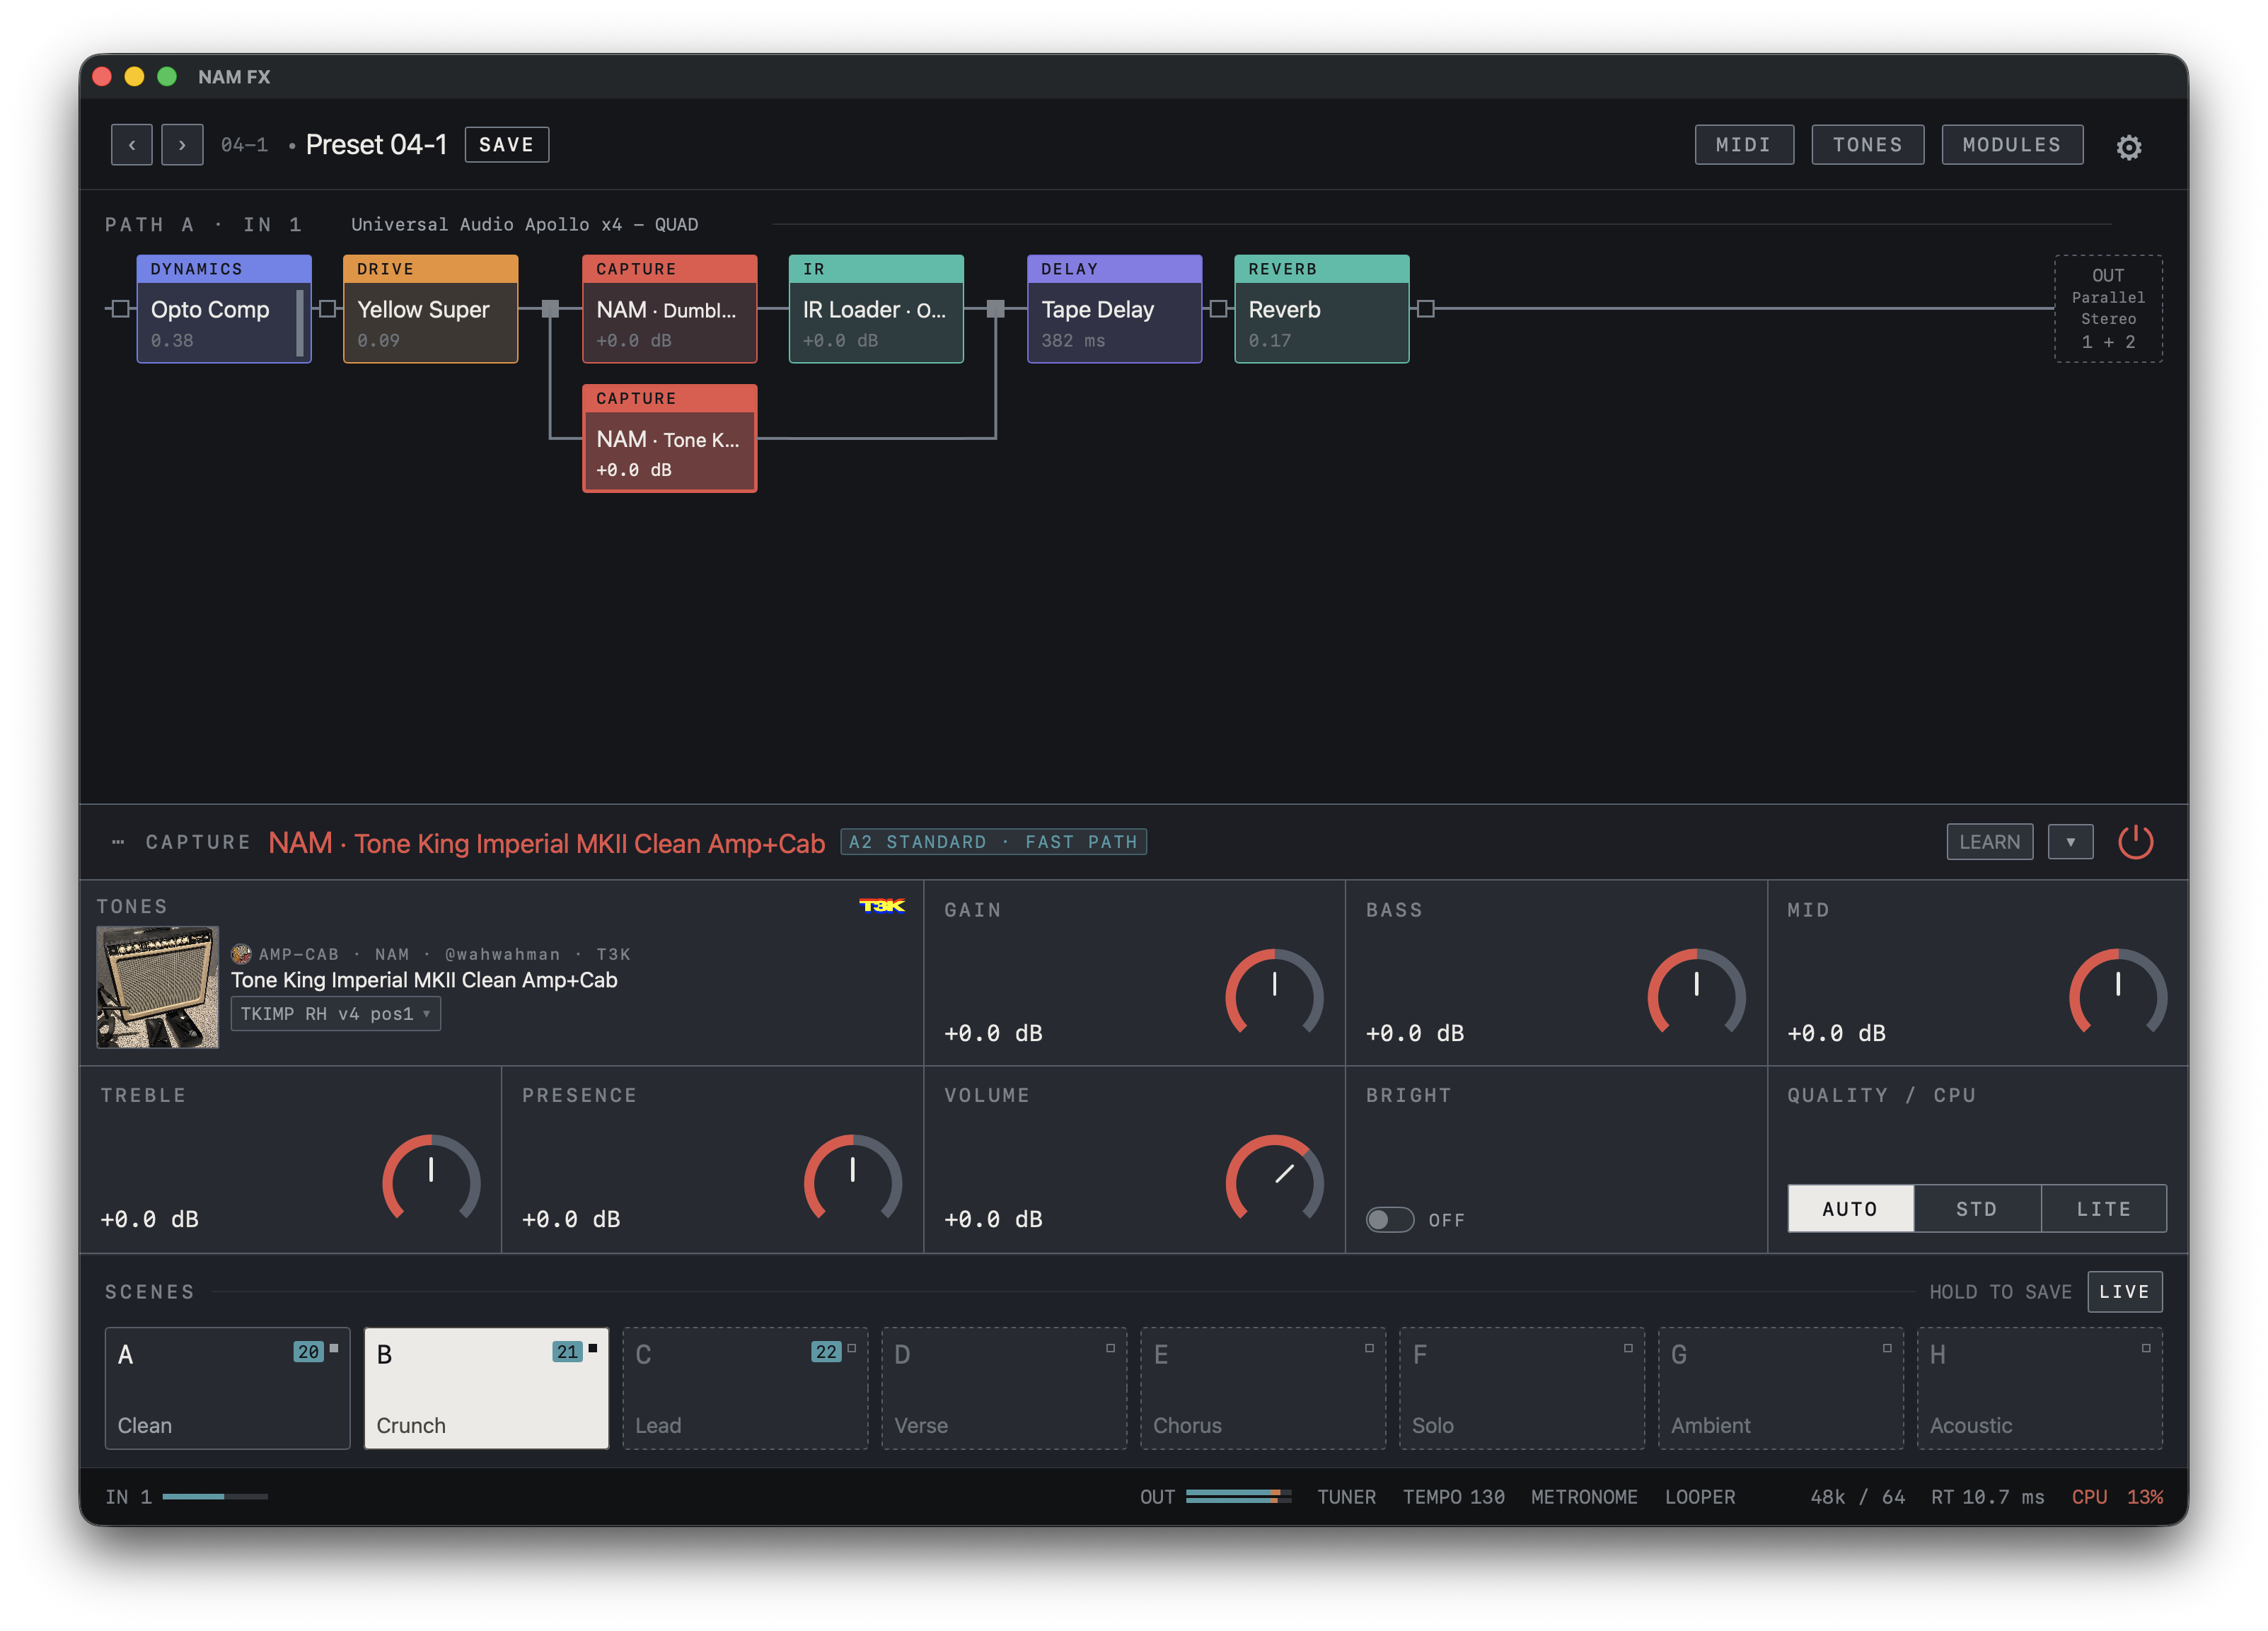Click the Tone King amp thumbnail

157,987
